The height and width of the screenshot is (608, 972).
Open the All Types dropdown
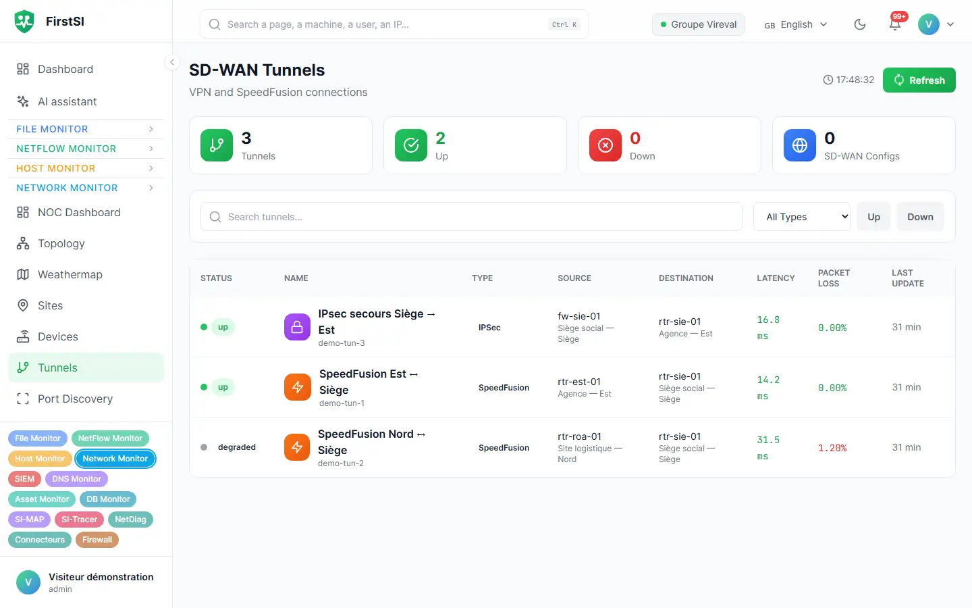point(802,217)
